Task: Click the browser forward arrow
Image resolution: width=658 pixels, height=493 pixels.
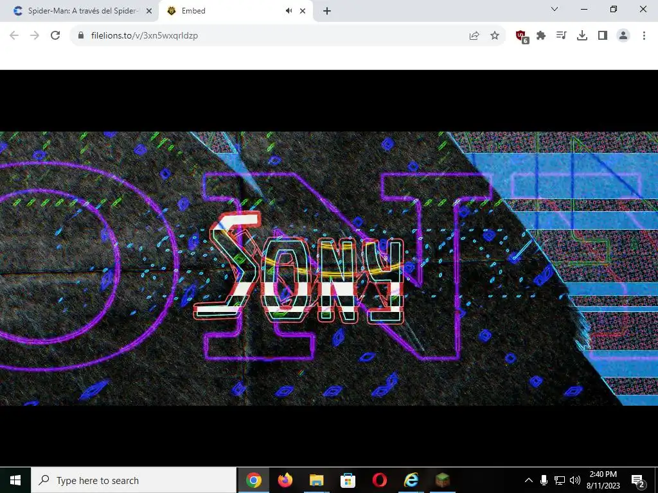Action: [x=35, y=35]
